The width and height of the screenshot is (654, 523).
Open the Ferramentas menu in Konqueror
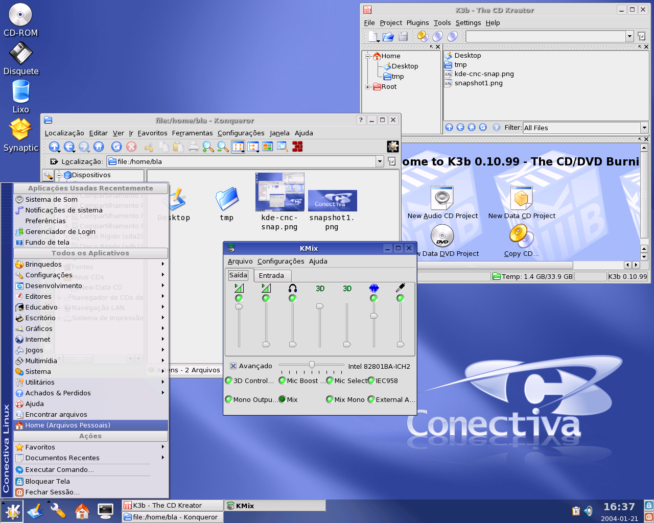coord(192,133)
